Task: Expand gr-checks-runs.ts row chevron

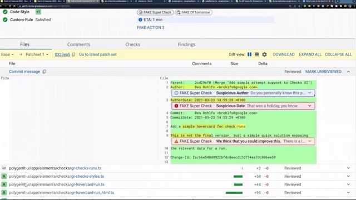Action: pos(348,168)
